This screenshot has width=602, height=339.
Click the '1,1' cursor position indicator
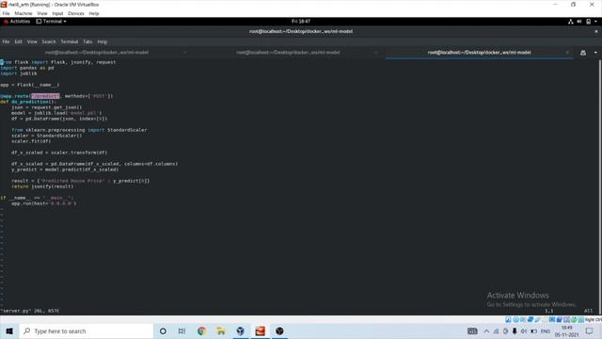(x=549, y=311)
